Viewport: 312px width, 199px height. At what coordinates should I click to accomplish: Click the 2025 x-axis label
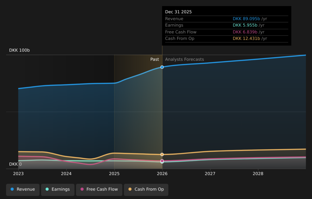(x=114, y=173)
